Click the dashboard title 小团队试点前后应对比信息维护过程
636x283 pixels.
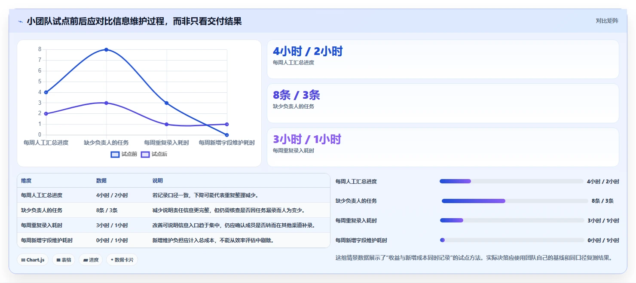134,21
